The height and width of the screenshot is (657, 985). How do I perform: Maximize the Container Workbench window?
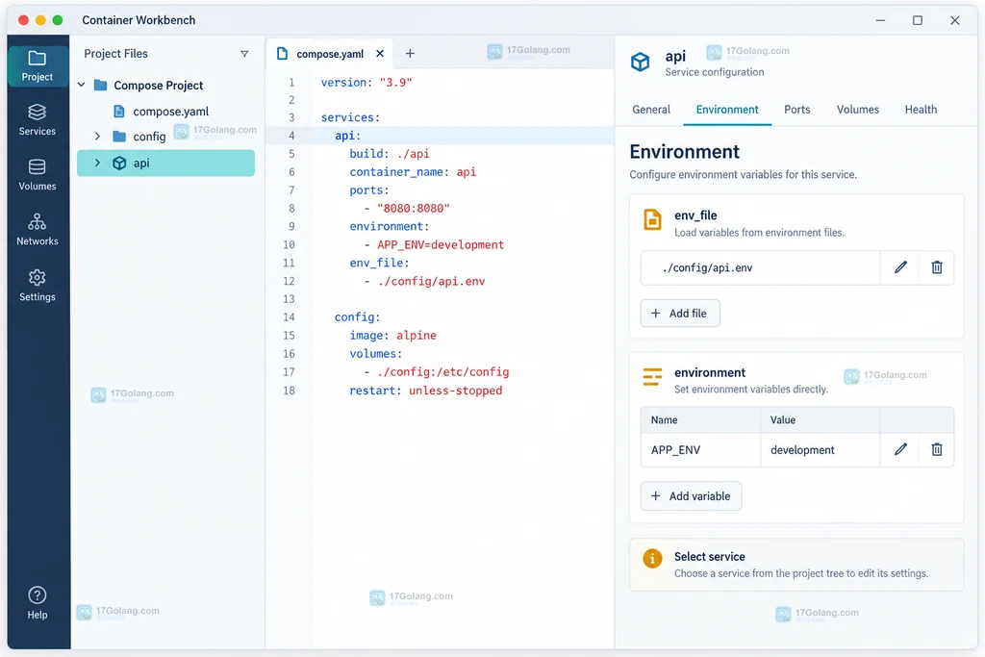917,20
